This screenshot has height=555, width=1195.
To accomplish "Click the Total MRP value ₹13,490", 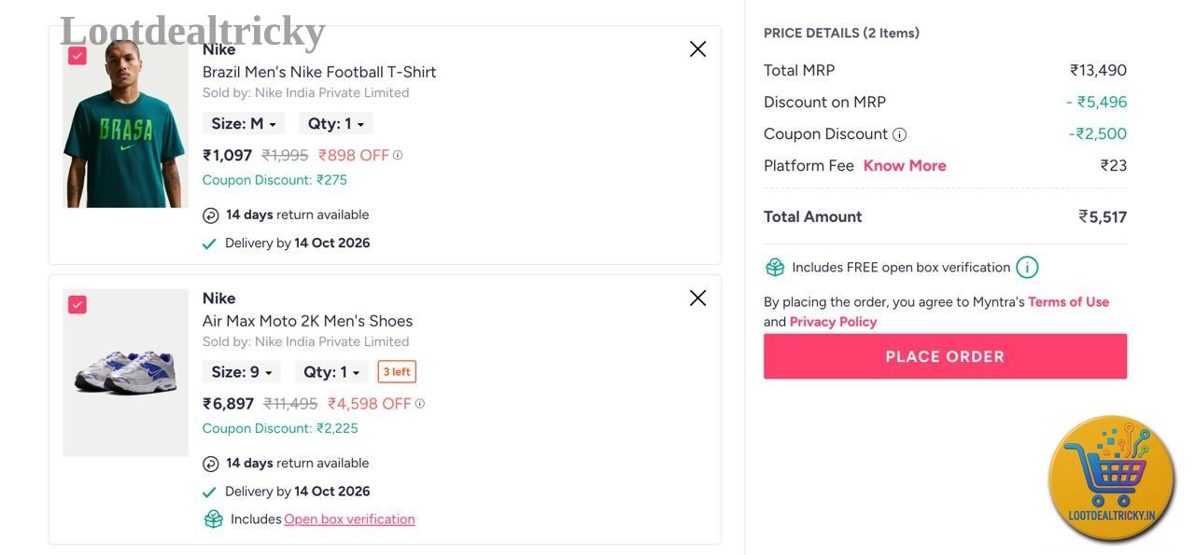I will coord(1098,71).
